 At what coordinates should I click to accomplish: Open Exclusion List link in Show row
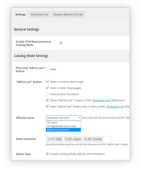tap(102, 100)
